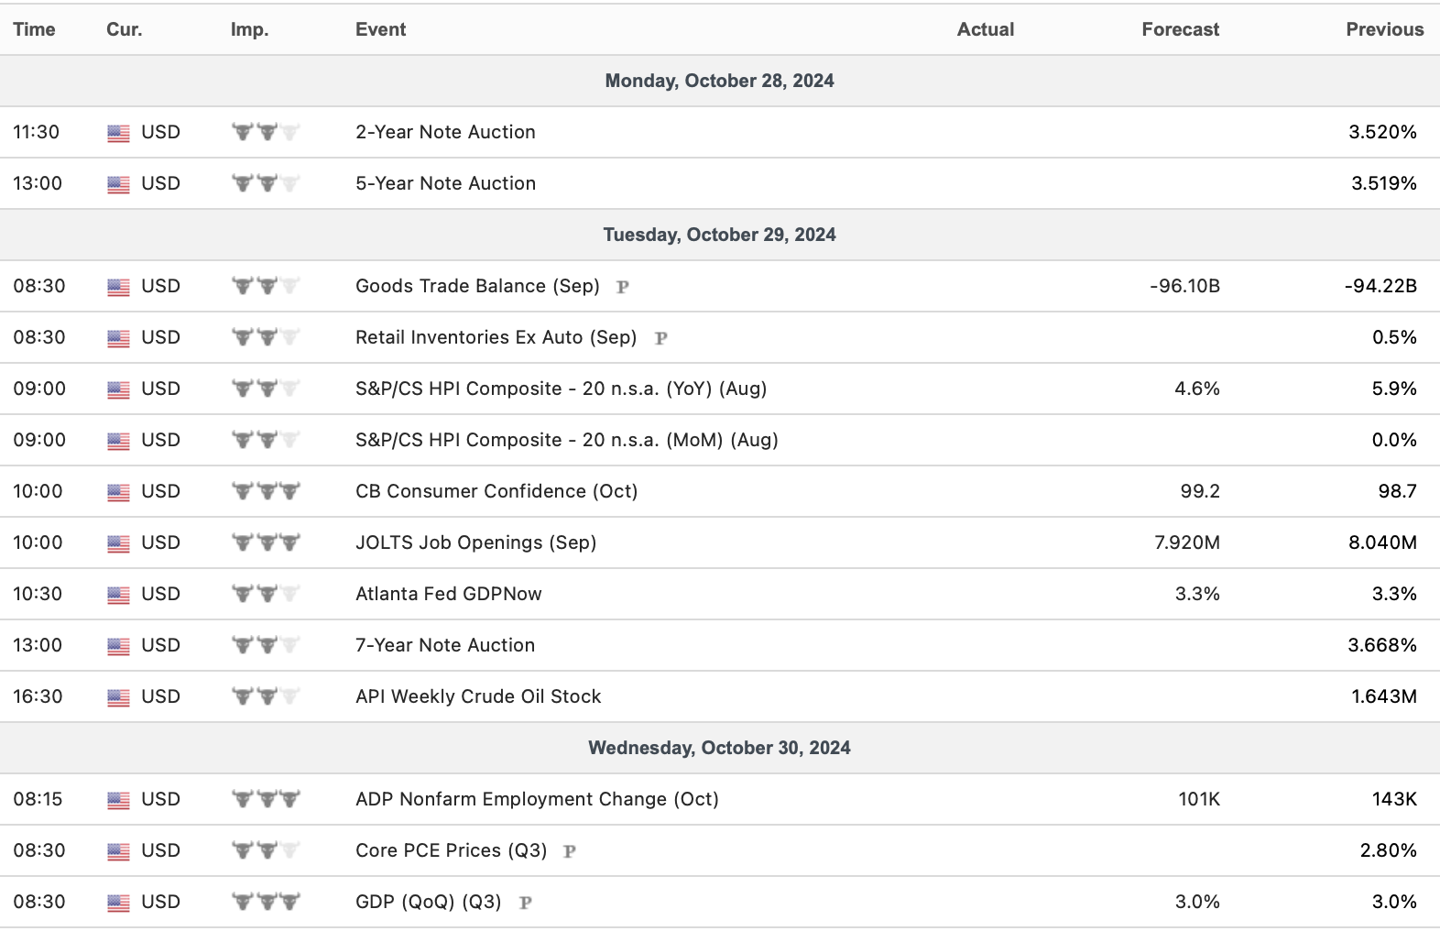Click the US flag on JOLTS Job Openings row
1440x931 pixels.
118,543
